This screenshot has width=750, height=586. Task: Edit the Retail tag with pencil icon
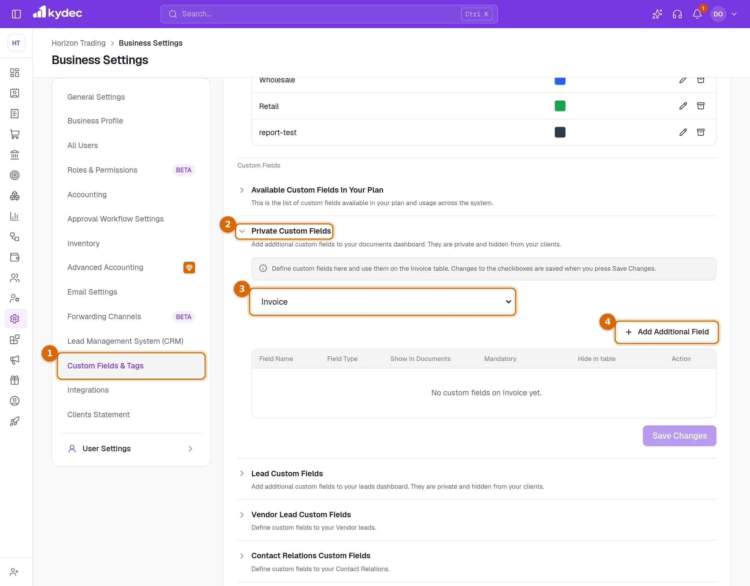click(683, 106)
